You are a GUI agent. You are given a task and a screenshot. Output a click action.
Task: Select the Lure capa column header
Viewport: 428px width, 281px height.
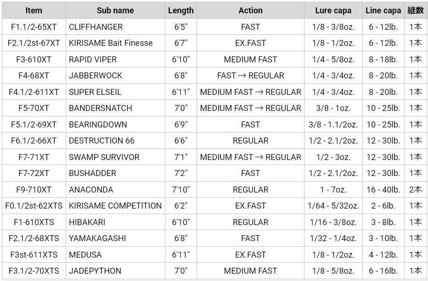tap(333, 11)
